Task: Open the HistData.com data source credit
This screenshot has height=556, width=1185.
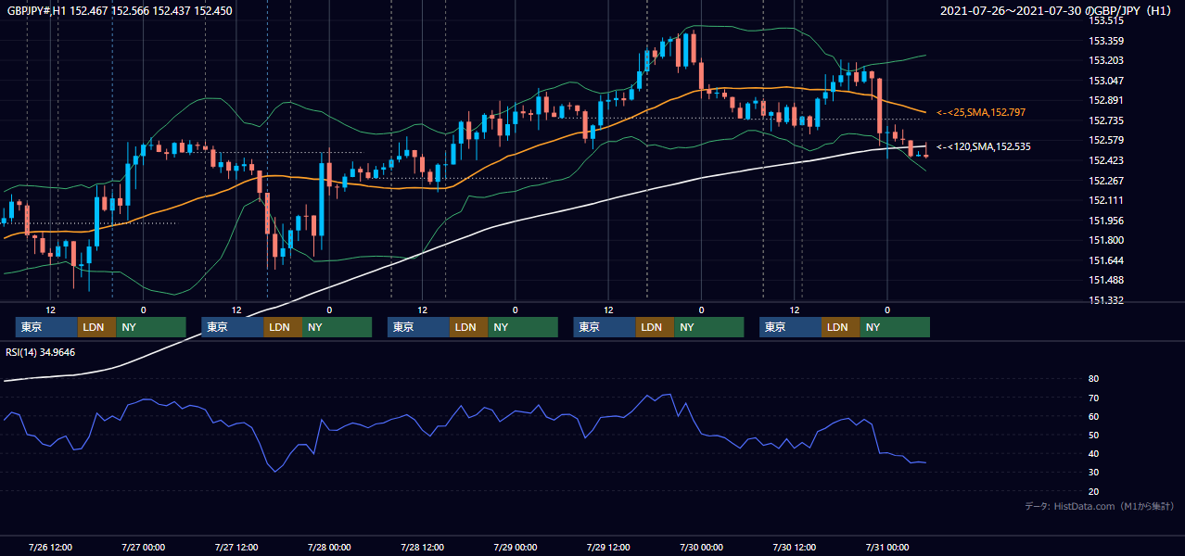Action: pyautogui.click(x=1100, y=507)
